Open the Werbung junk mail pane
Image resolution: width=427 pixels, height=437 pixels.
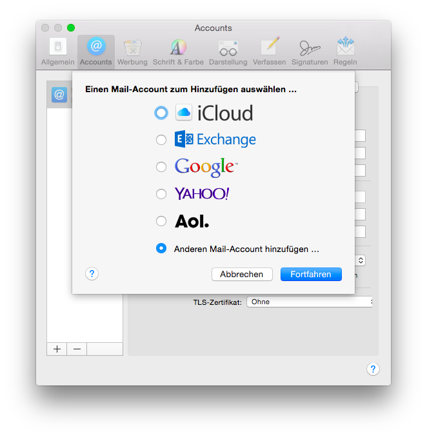(132, 52)
